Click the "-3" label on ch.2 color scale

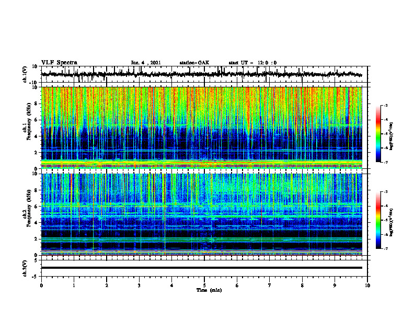[x=386, y=192]
